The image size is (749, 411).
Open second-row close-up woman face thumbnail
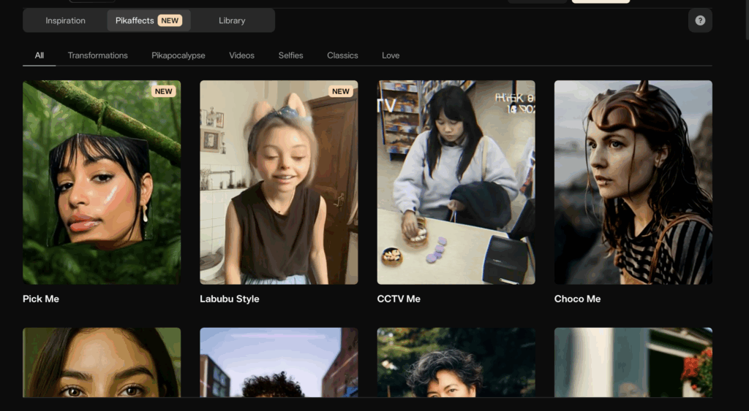102,363
